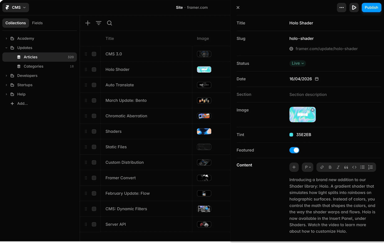Click Add... to create a collection
This screenshot has height=243, width=384.
click(22, 104)
